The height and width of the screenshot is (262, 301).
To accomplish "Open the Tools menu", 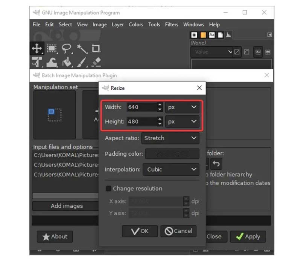I will (x=154, y=25).
